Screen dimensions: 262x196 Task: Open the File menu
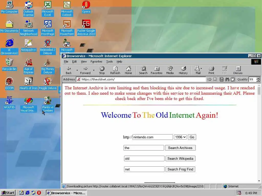[x=66, y=62]
